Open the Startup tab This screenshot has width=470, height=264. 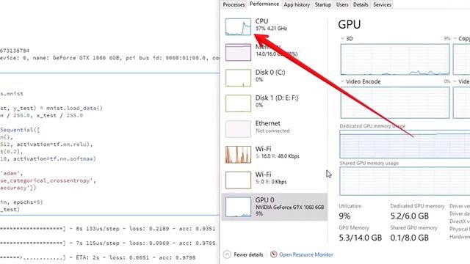pyautogui.click(x=323, y=4)
